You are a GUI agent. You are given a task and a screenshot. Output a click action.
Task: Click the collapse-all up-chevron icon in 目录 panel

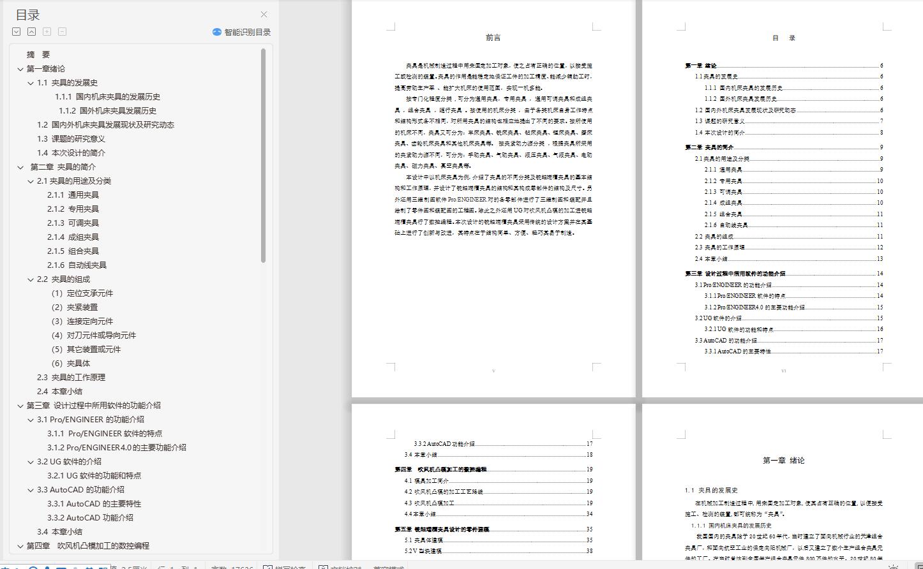(32, 31)
